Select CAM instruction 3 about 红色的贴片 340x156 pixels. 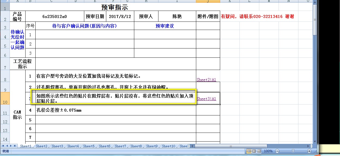click(x=116, y=99)
